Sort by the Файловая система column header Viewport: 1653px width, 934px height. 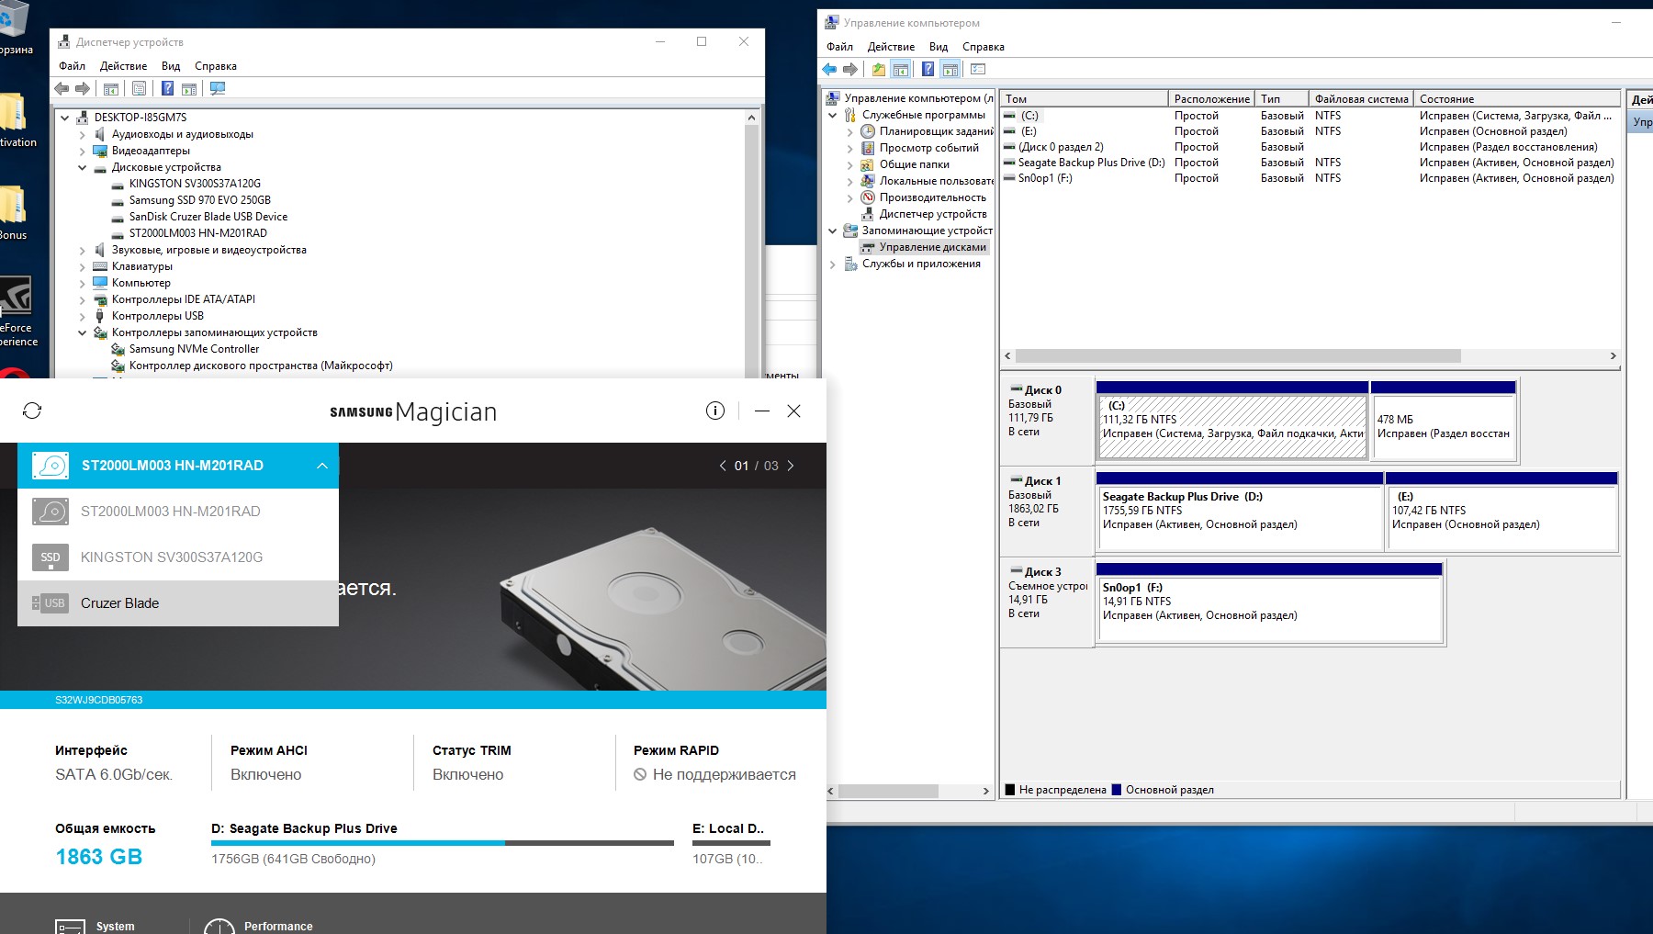(x=1362, y=98)
